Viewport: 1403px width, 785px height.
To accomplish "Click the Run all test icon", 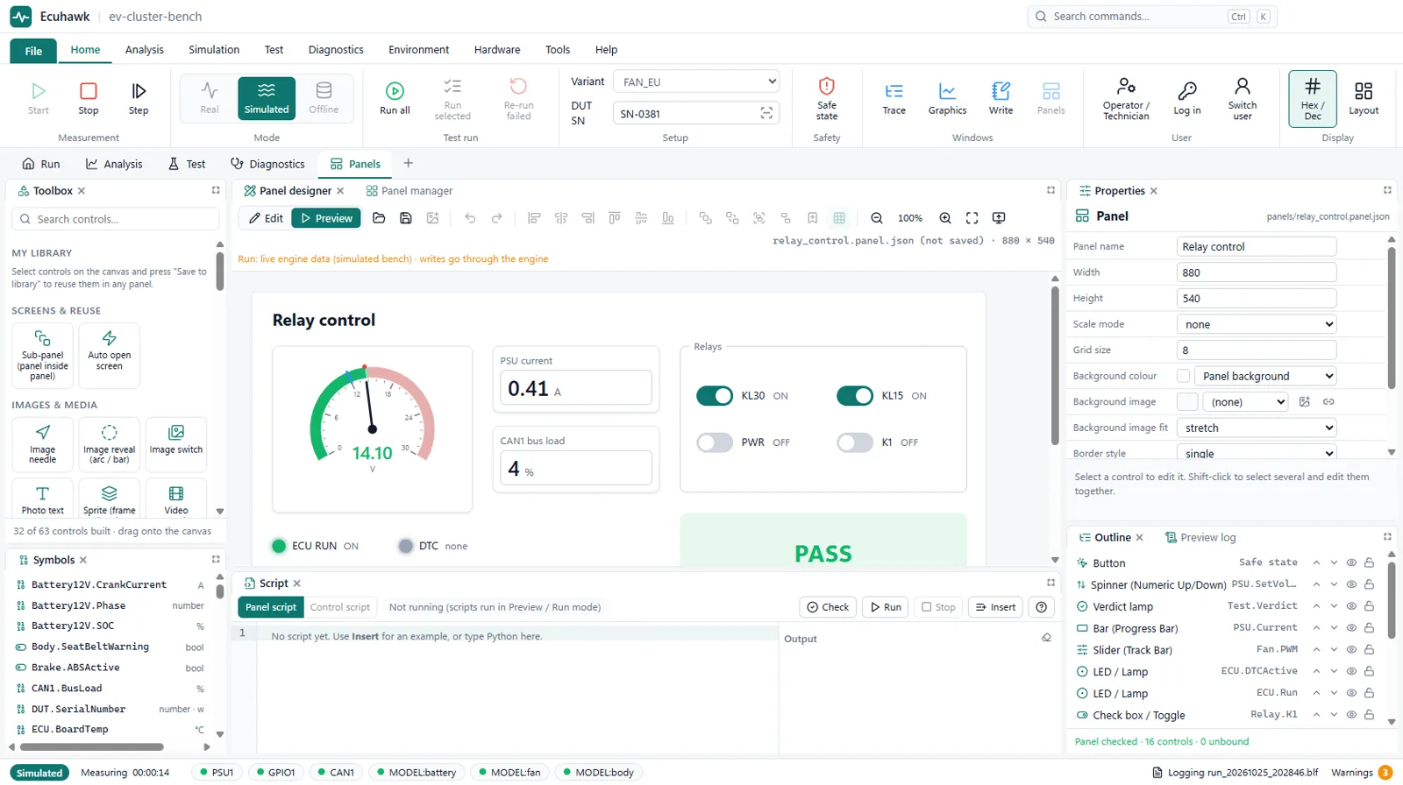I will 395,90.
